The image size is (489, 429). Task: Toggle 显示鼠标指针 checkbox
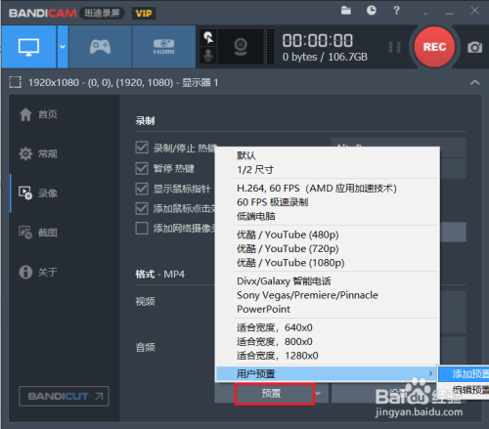pyautogui.click(x=142, y=189)
